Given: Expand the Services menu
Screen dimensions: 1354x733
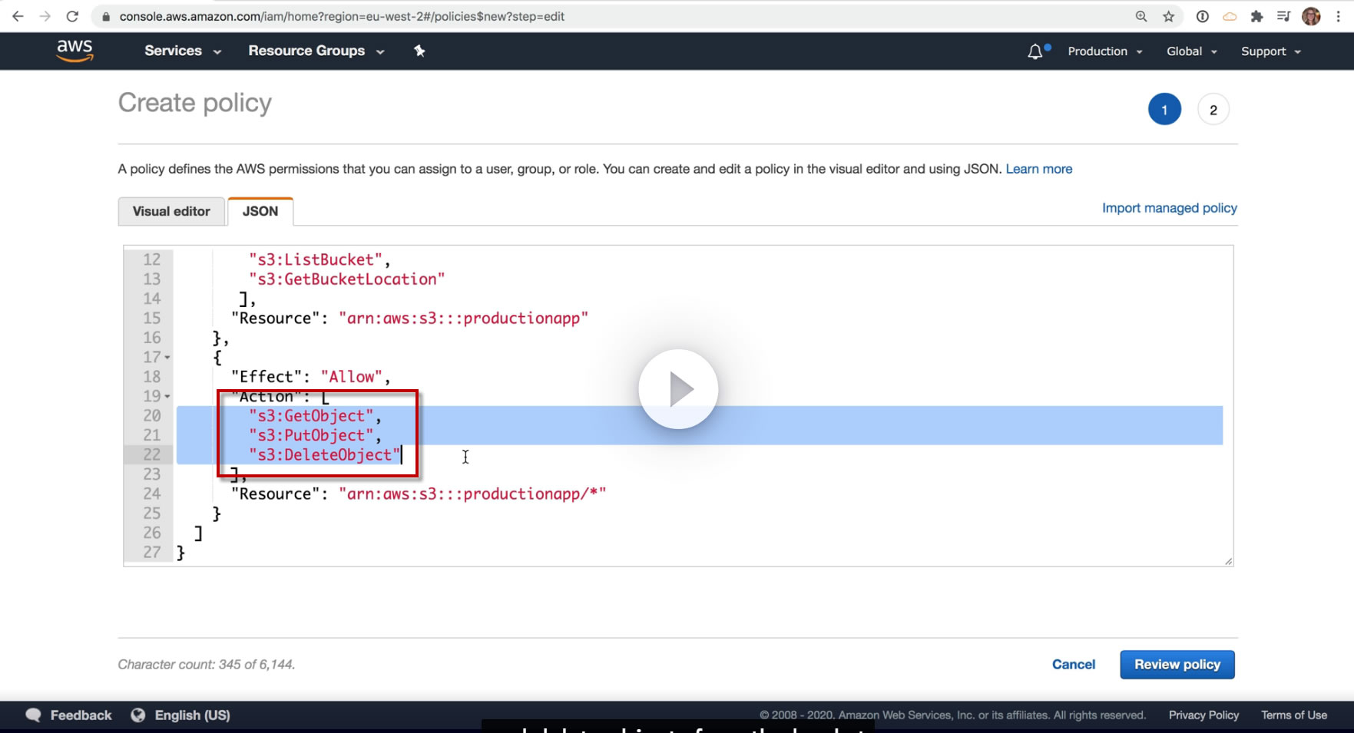Looking at the screenshot, I should click(183, 51).
